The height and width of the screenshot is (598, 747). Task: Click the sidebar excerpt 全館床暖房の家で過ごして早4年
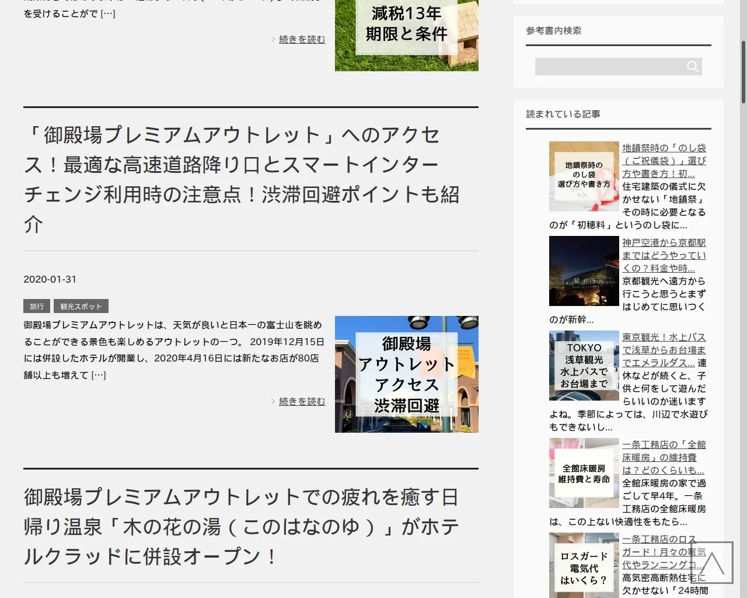coord(628,502)
